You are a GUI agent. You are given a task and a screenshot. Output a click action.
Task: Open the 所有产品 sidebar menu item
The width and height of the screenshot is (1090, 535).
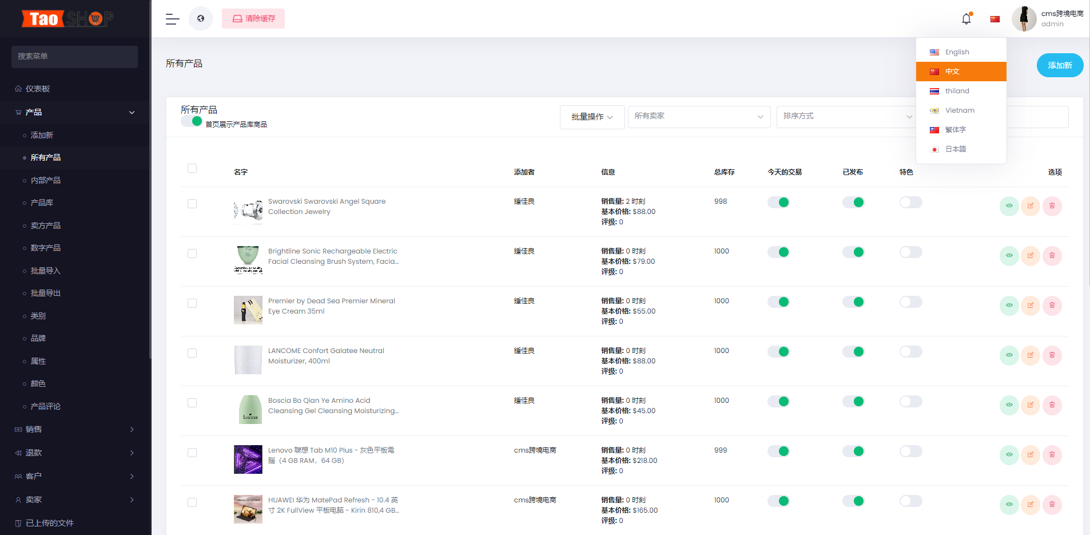coord(46,157)
